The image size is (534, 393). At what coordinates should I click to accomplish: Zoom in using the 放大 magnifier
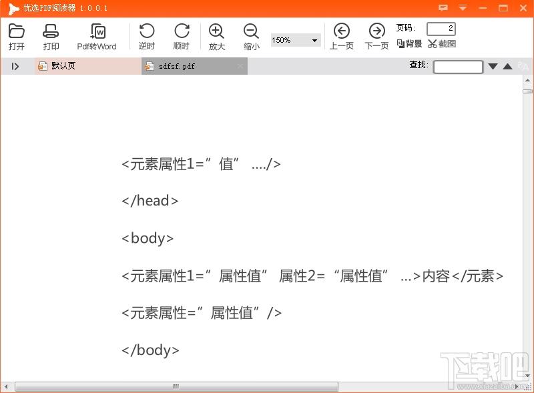(x=216, y=37)
